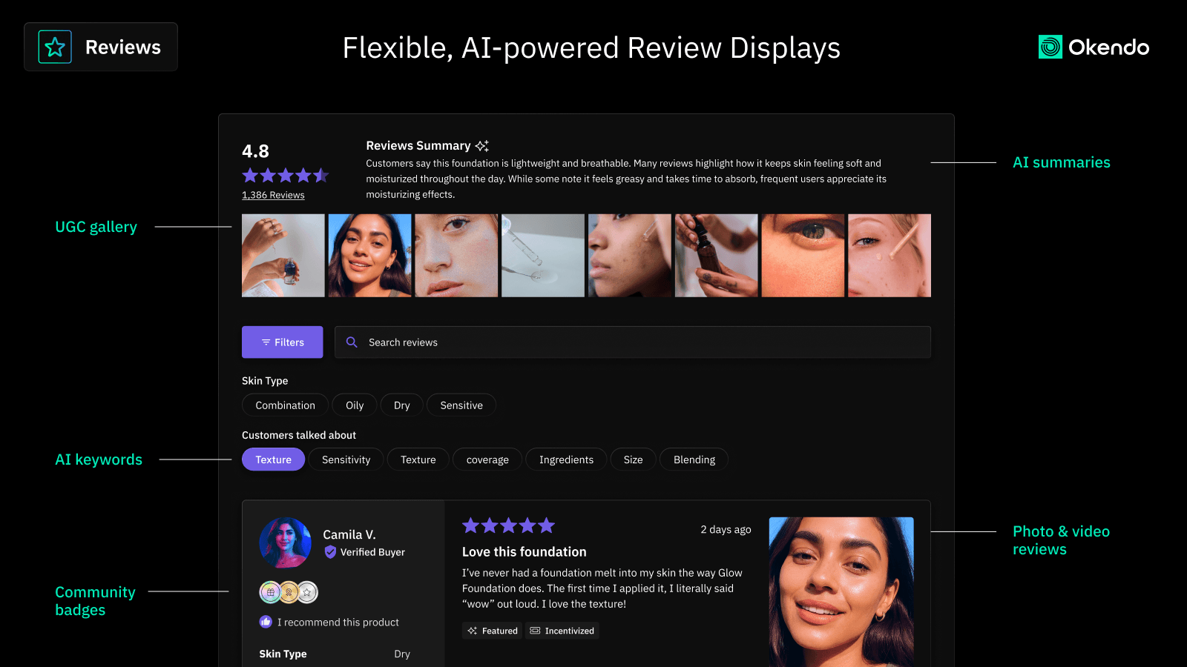This screenshot has width=1187, height=667.
Task: Click Camila V. profile avatar
Action: 285,542
